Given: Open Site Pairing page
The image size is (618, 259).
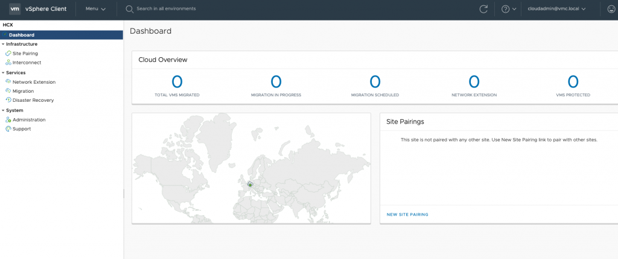Looking at the screenshot, I should click(25, 54).
